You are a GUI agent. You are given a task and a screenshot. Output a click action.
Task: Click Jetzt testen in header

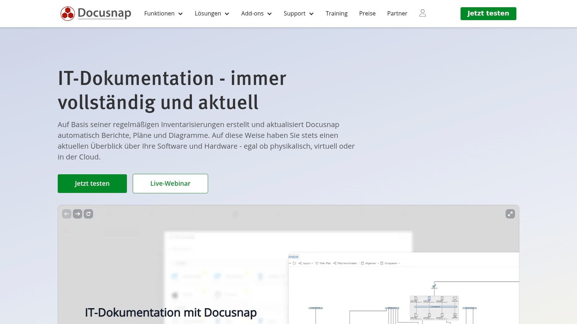(488, 14)
